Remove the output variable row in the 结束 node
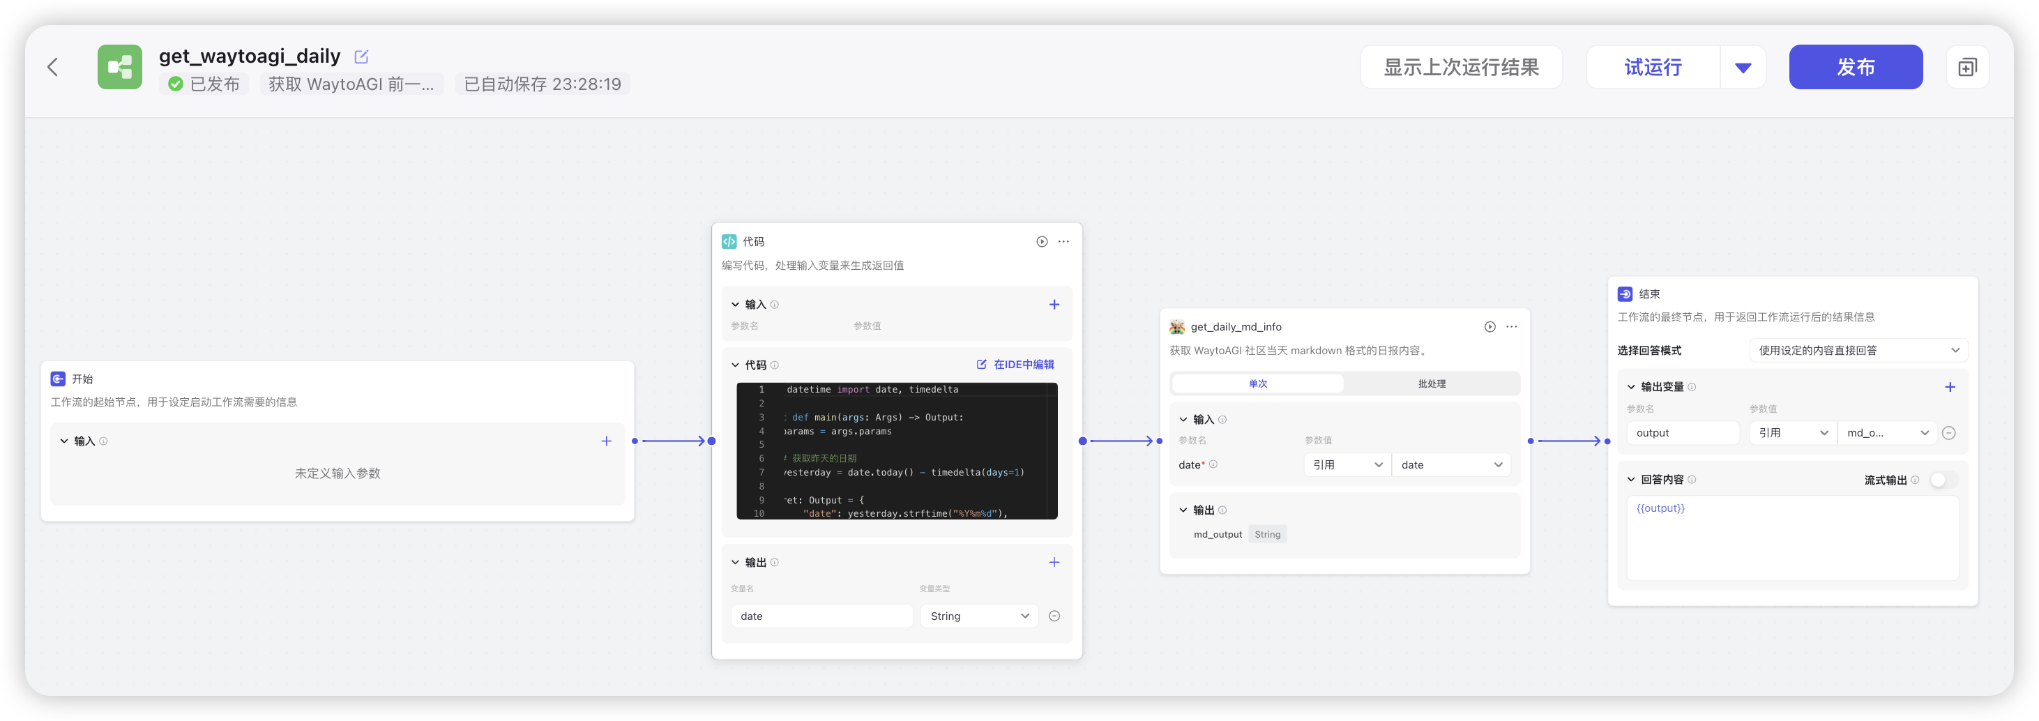 (x=1950, y=433)
